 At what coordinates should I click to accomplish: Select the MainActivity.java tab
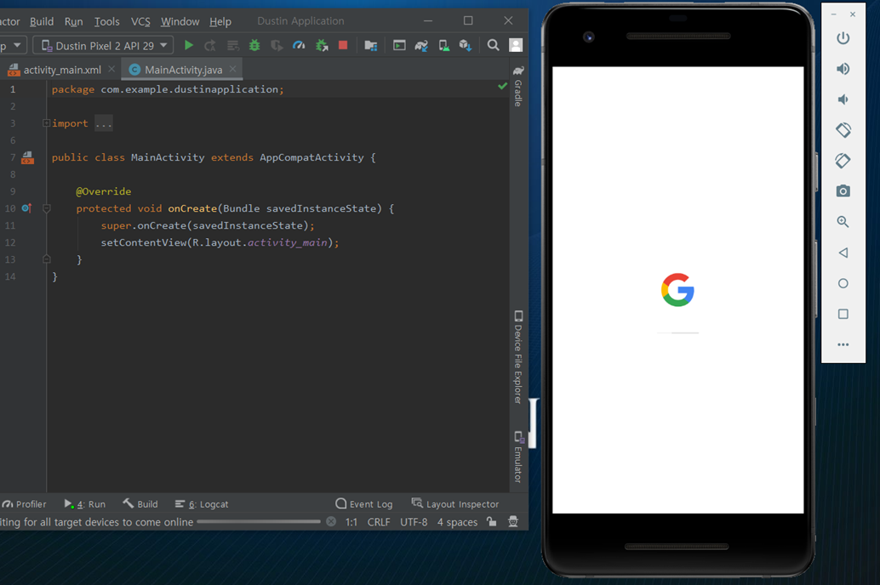pos(183,70)
